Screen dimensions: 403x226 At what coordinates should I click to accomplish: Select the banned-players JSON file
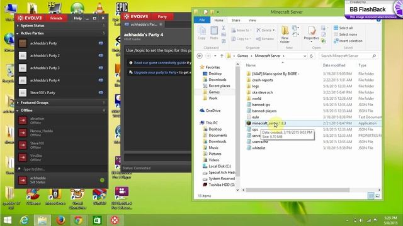point(264,111)
